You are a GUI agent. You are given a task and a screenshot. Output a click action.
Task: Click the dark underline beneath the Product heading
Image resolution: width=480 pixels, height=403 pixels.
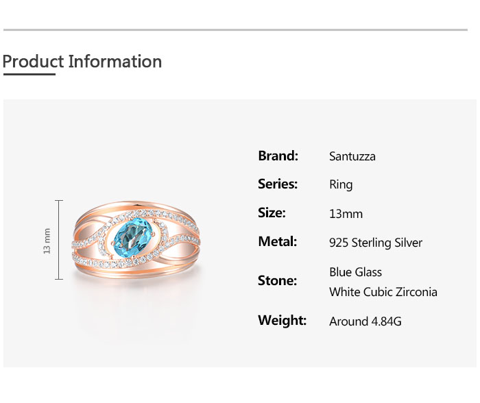click(x=29, y=74)
